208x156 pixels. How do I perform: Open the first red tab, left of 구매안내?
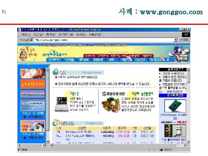(x=90, y=56)
